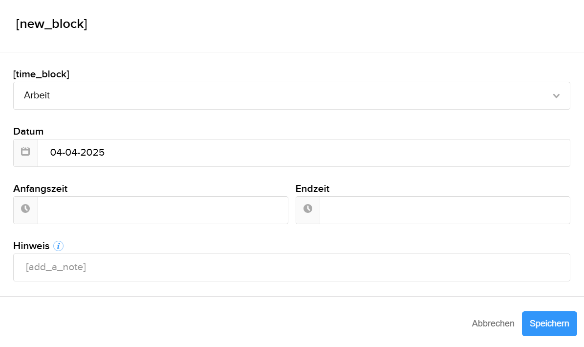Click the calendar icon next to the date

tap(25, 152)
